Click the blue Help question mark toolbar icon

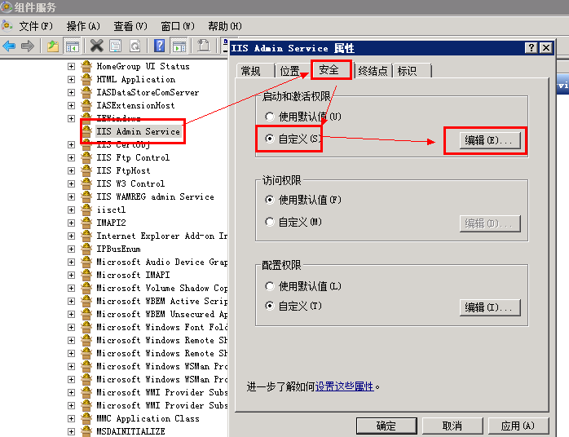pos(160,46)
